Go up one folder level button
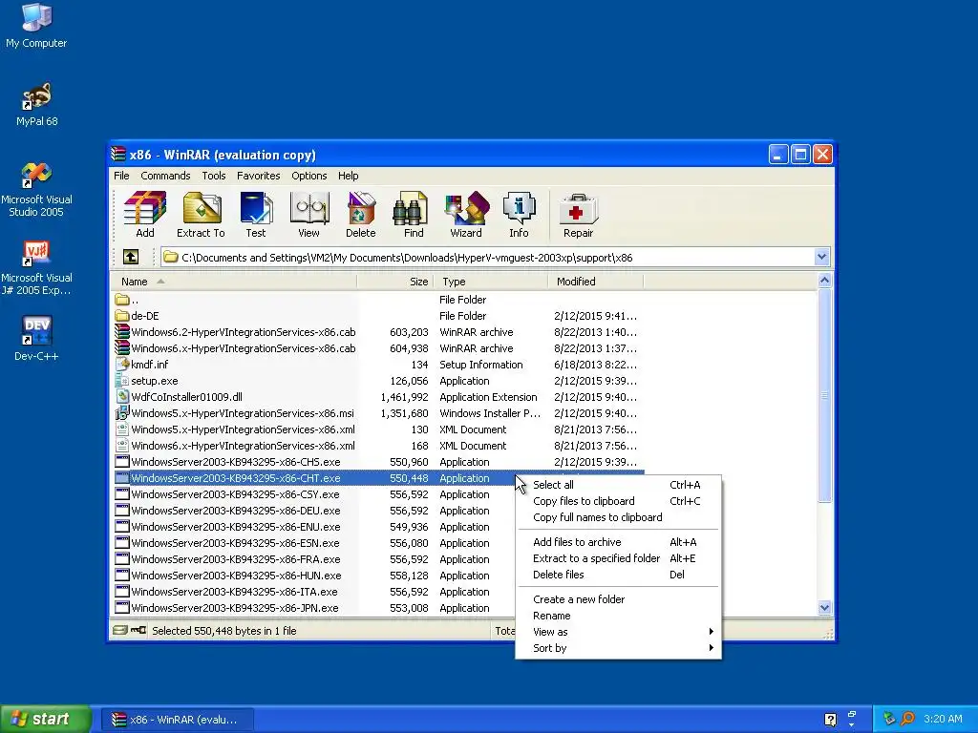This screenshot has height=733, width=978. 131,257
